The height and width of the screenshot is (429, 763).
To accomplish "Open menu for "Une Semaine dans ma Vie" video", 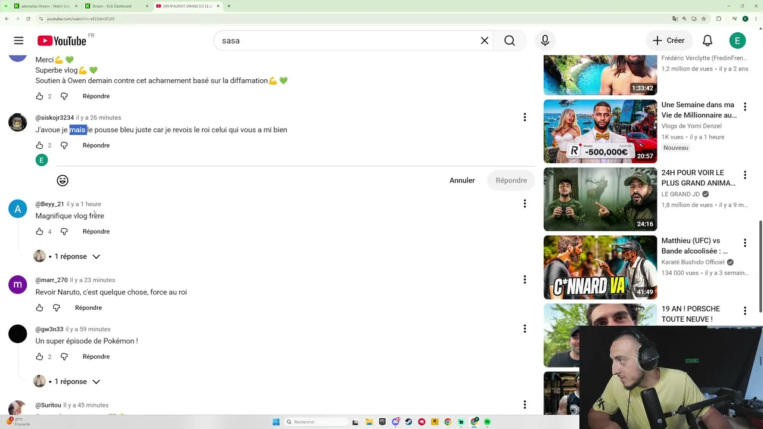I will click(745, 107).
